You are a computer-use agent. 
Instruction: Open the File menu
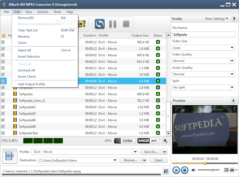[7, 12]
